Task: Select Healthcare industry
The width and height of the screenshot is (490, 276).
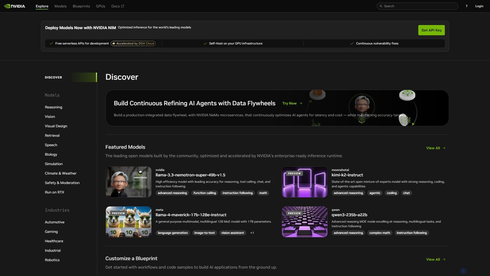Action: [54, 241]
